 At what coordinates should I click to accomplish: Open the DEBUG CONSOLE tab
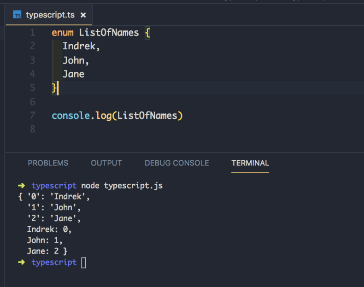(x=176, y=163)
